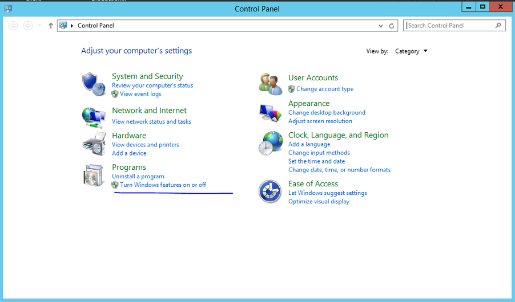The height and width of the screenshot is (302, 515).
Task: Click the Appearance monitor and color icon
Action: pyautogui.click(x=270, y=113)
